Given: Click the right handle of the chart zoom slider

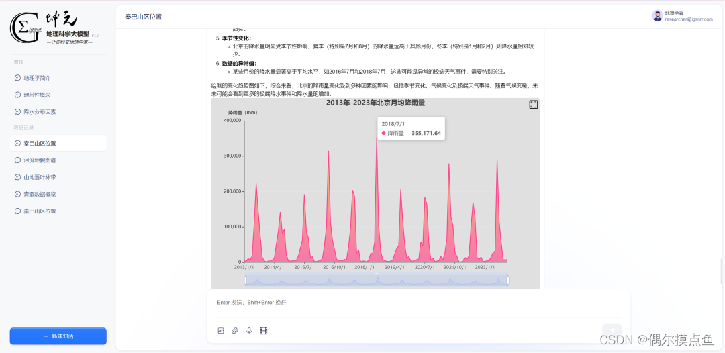Looking at the screenshot, I should [x=507, y=280].
